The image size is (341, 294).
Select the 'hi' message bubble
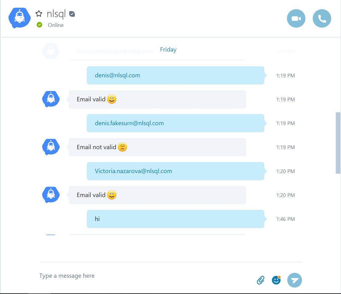[x=176, y=219]
